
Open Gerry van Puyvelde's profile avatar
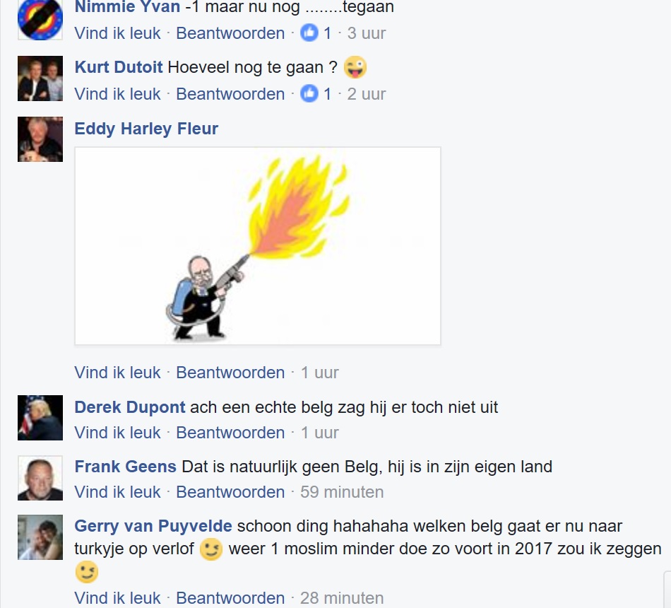click(x=40, y=537)
